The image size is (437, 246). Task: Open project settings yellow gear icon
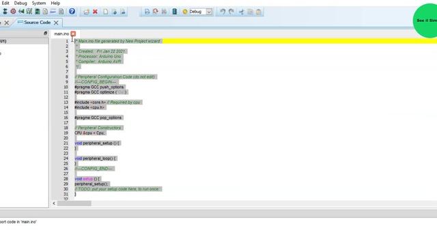tap(185, 12)
